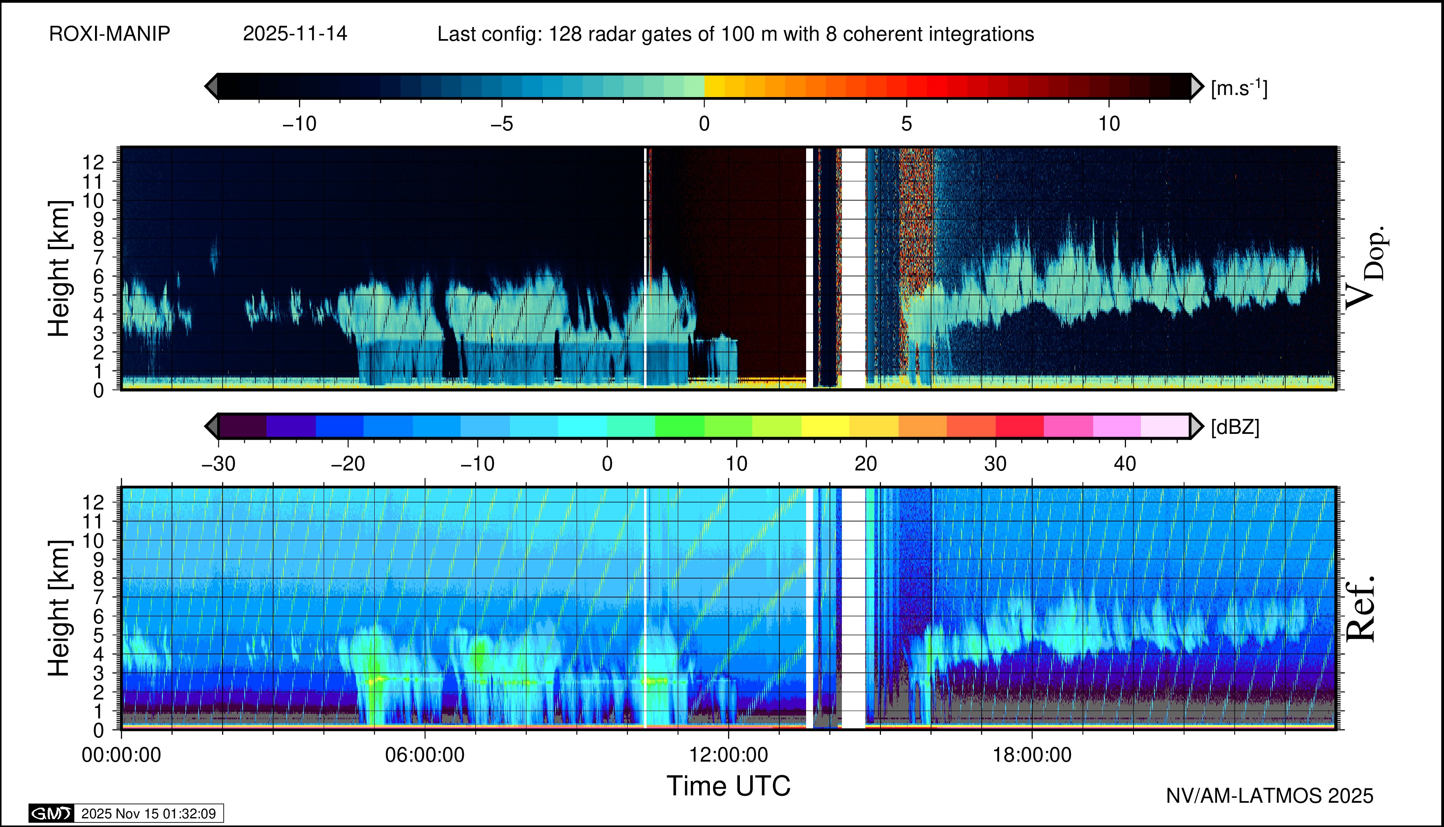Image resolution: width=1444 pixels, height=827 pixels.
Task: Click the 2025-11-14 date label
Action: pyautogui.click(x=295, y=34)
